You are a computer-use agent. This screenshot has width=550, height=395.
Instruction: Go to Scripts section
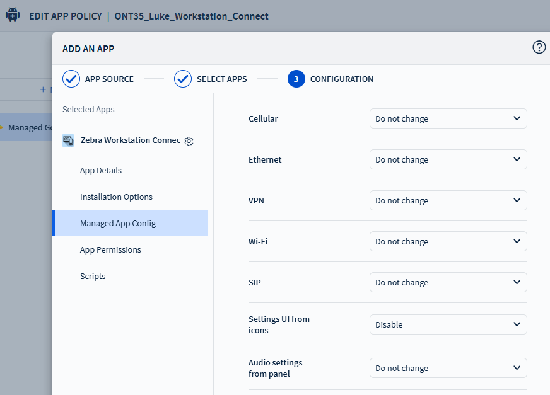pos(93,276)
